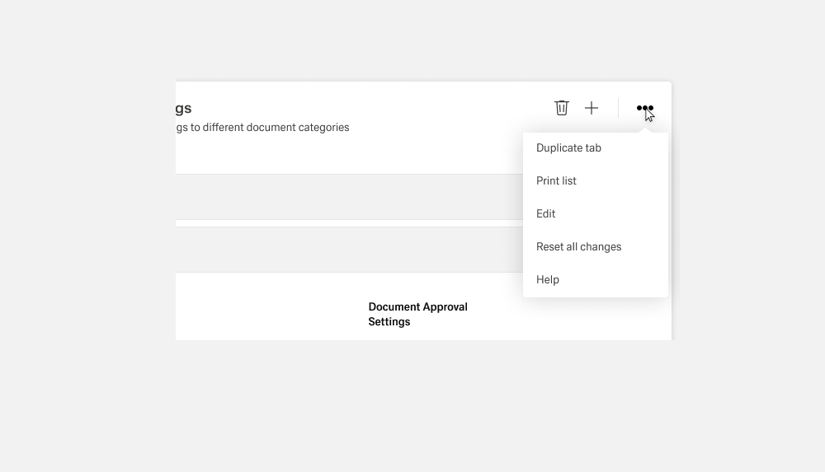825x472 pixels.
Task: Select the first gray row under the header
Action: click(x=346, y=197)
